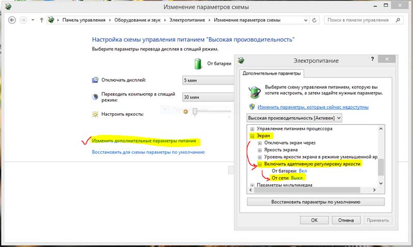Collapse 'Включить адаптивную регулировку яркости' node
The image size is (413, 247).
(x=260, y=164)
